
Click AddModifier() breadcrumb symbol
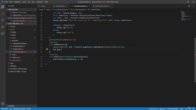[x=95, y=9]
